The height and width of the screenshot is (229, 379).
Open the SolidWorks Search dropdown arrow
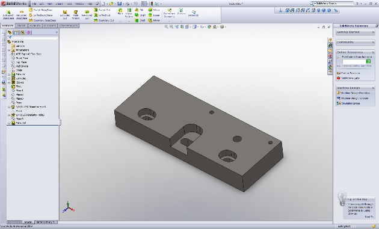(x=314, y=4)
